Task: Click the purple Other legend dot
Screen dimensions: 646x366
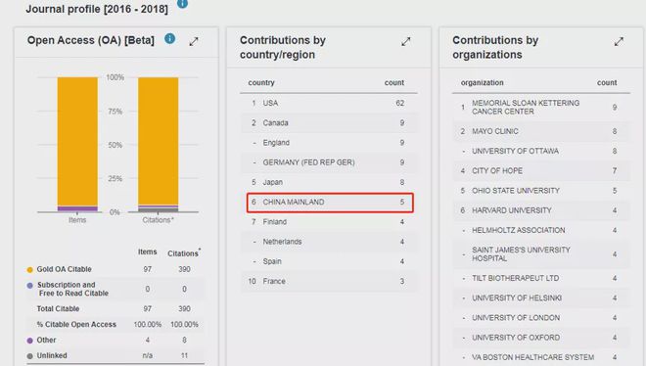Action: coord(29,341)
